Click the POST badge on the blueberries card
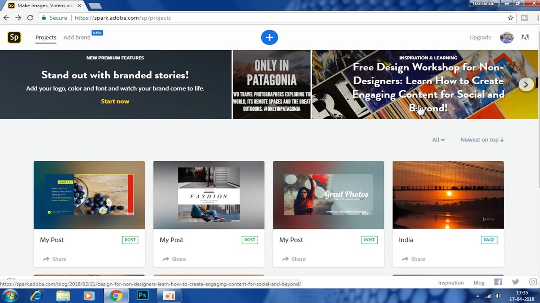Image resolution: width=540 pixels, height=303 pixels. click(x=130, y=240)
